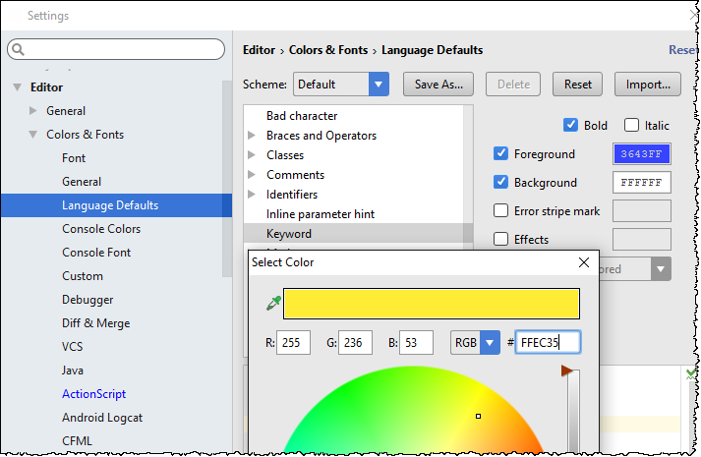Image resolution: width=701 pixels, height=457 pixels.
Task: Click the blue Foreground color swatch
Action: 641,154
